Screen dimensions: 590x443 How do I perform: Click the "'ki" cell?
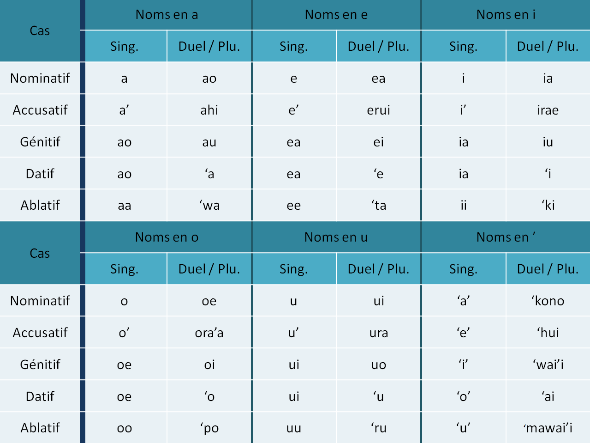point(548,205)
